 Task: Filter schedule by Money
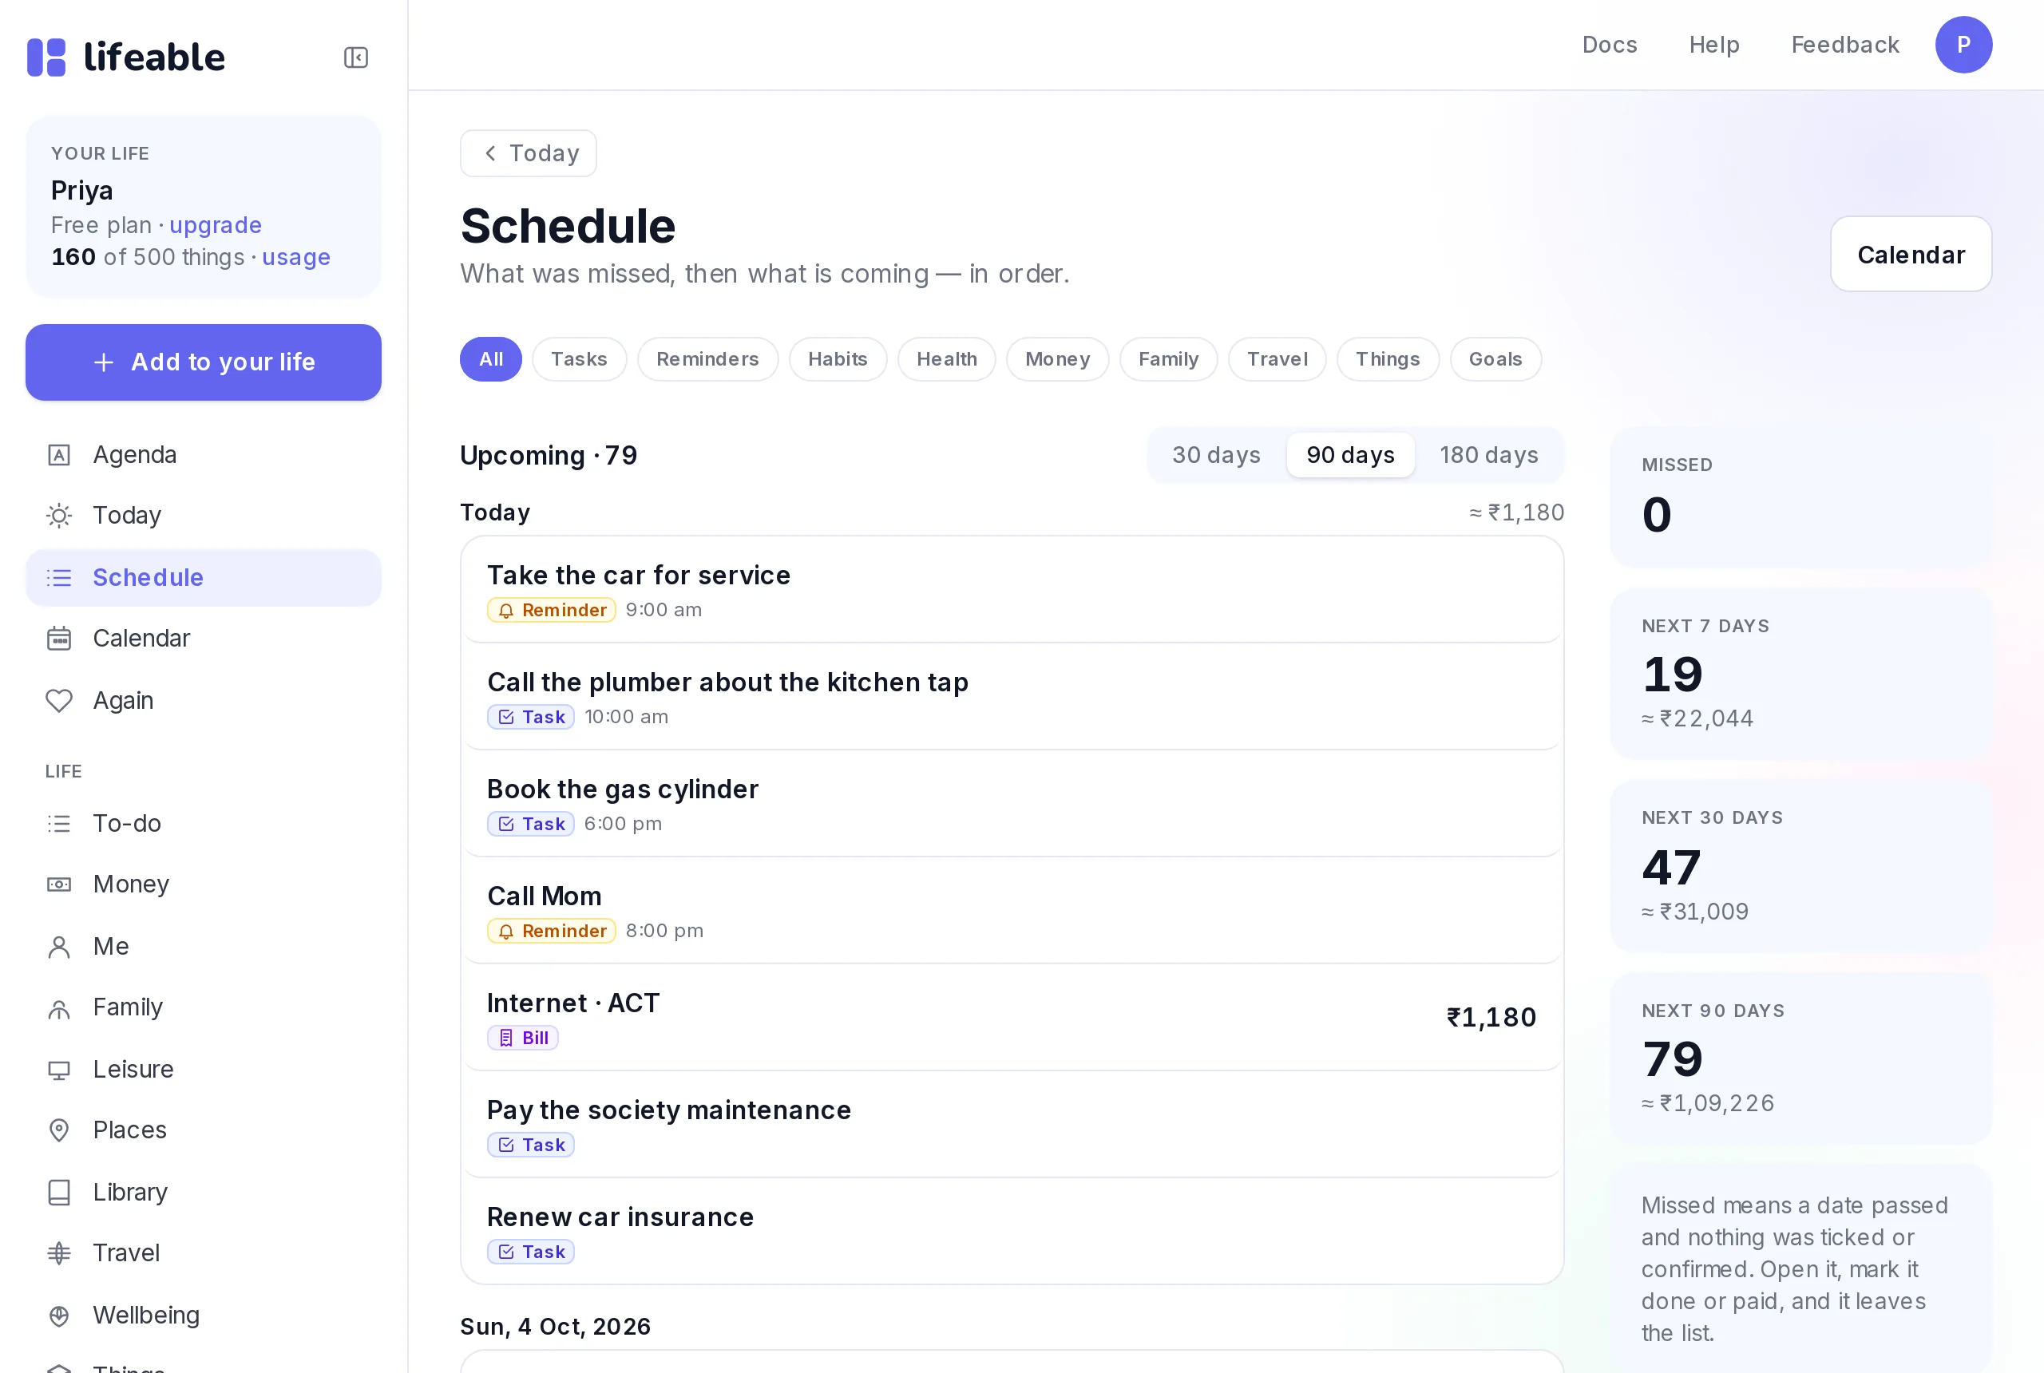coord(1057,359)
